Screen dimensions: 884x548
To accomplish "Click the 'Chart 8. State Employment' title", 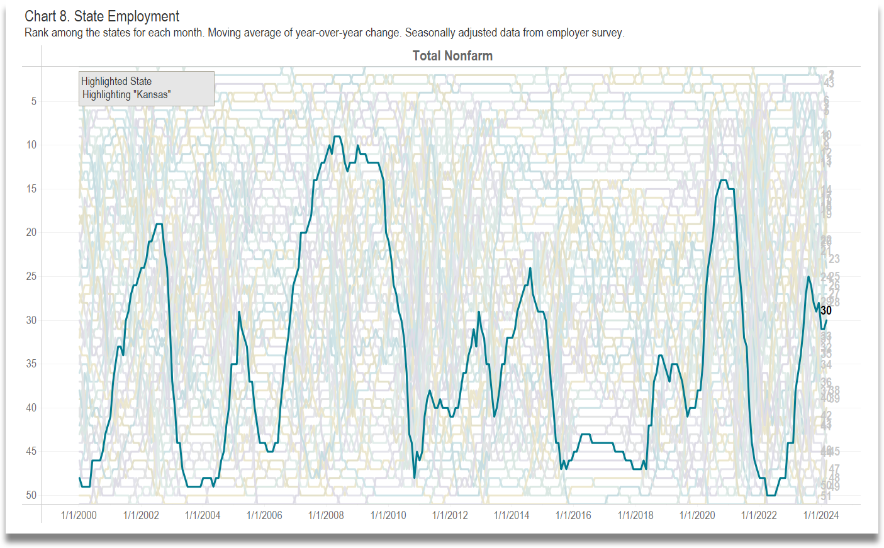I will (x=102, y=16).
